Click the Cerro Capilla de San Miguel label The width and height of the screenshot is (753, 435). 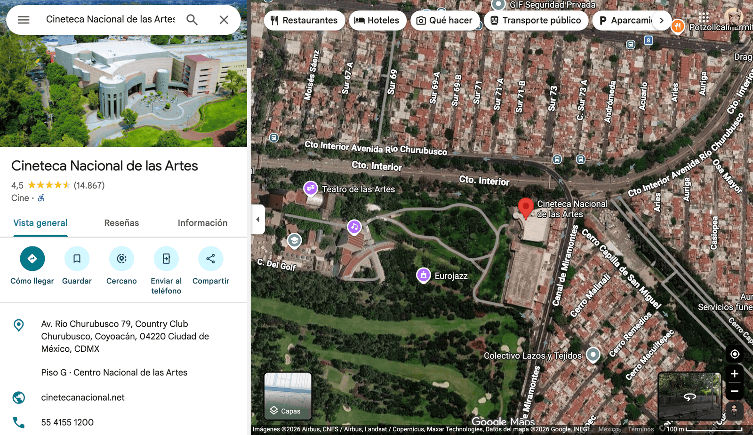(x=622, y=269)
